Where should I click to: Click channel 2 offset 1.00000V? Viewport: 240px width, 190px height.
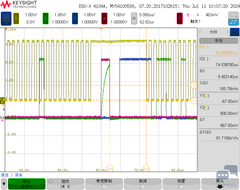(x=60, y=22)
